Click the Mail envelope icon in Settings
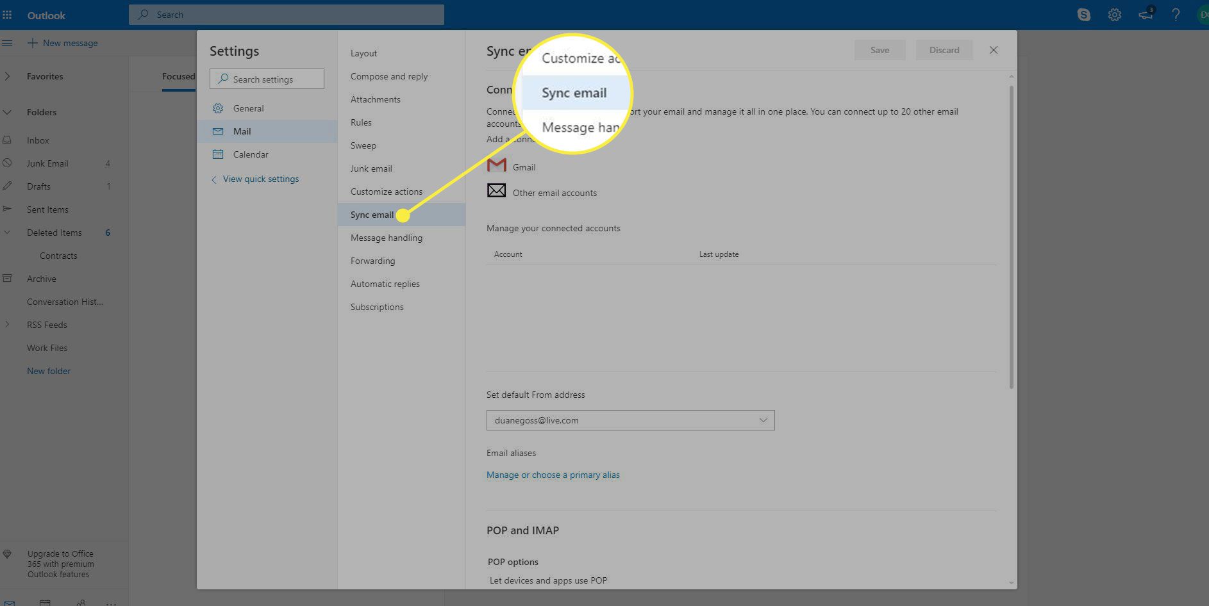The width and height of the screenshot is (1209, 606). click(218, 131)
